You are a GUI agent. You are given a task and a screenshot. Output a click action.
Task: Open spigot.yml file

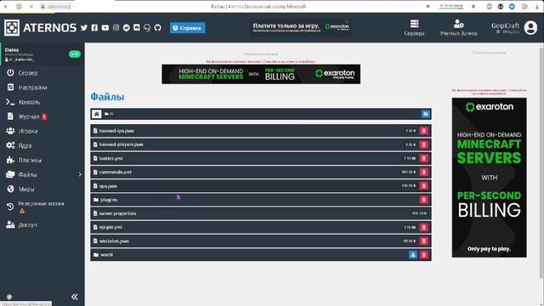[x=110, y=227]
